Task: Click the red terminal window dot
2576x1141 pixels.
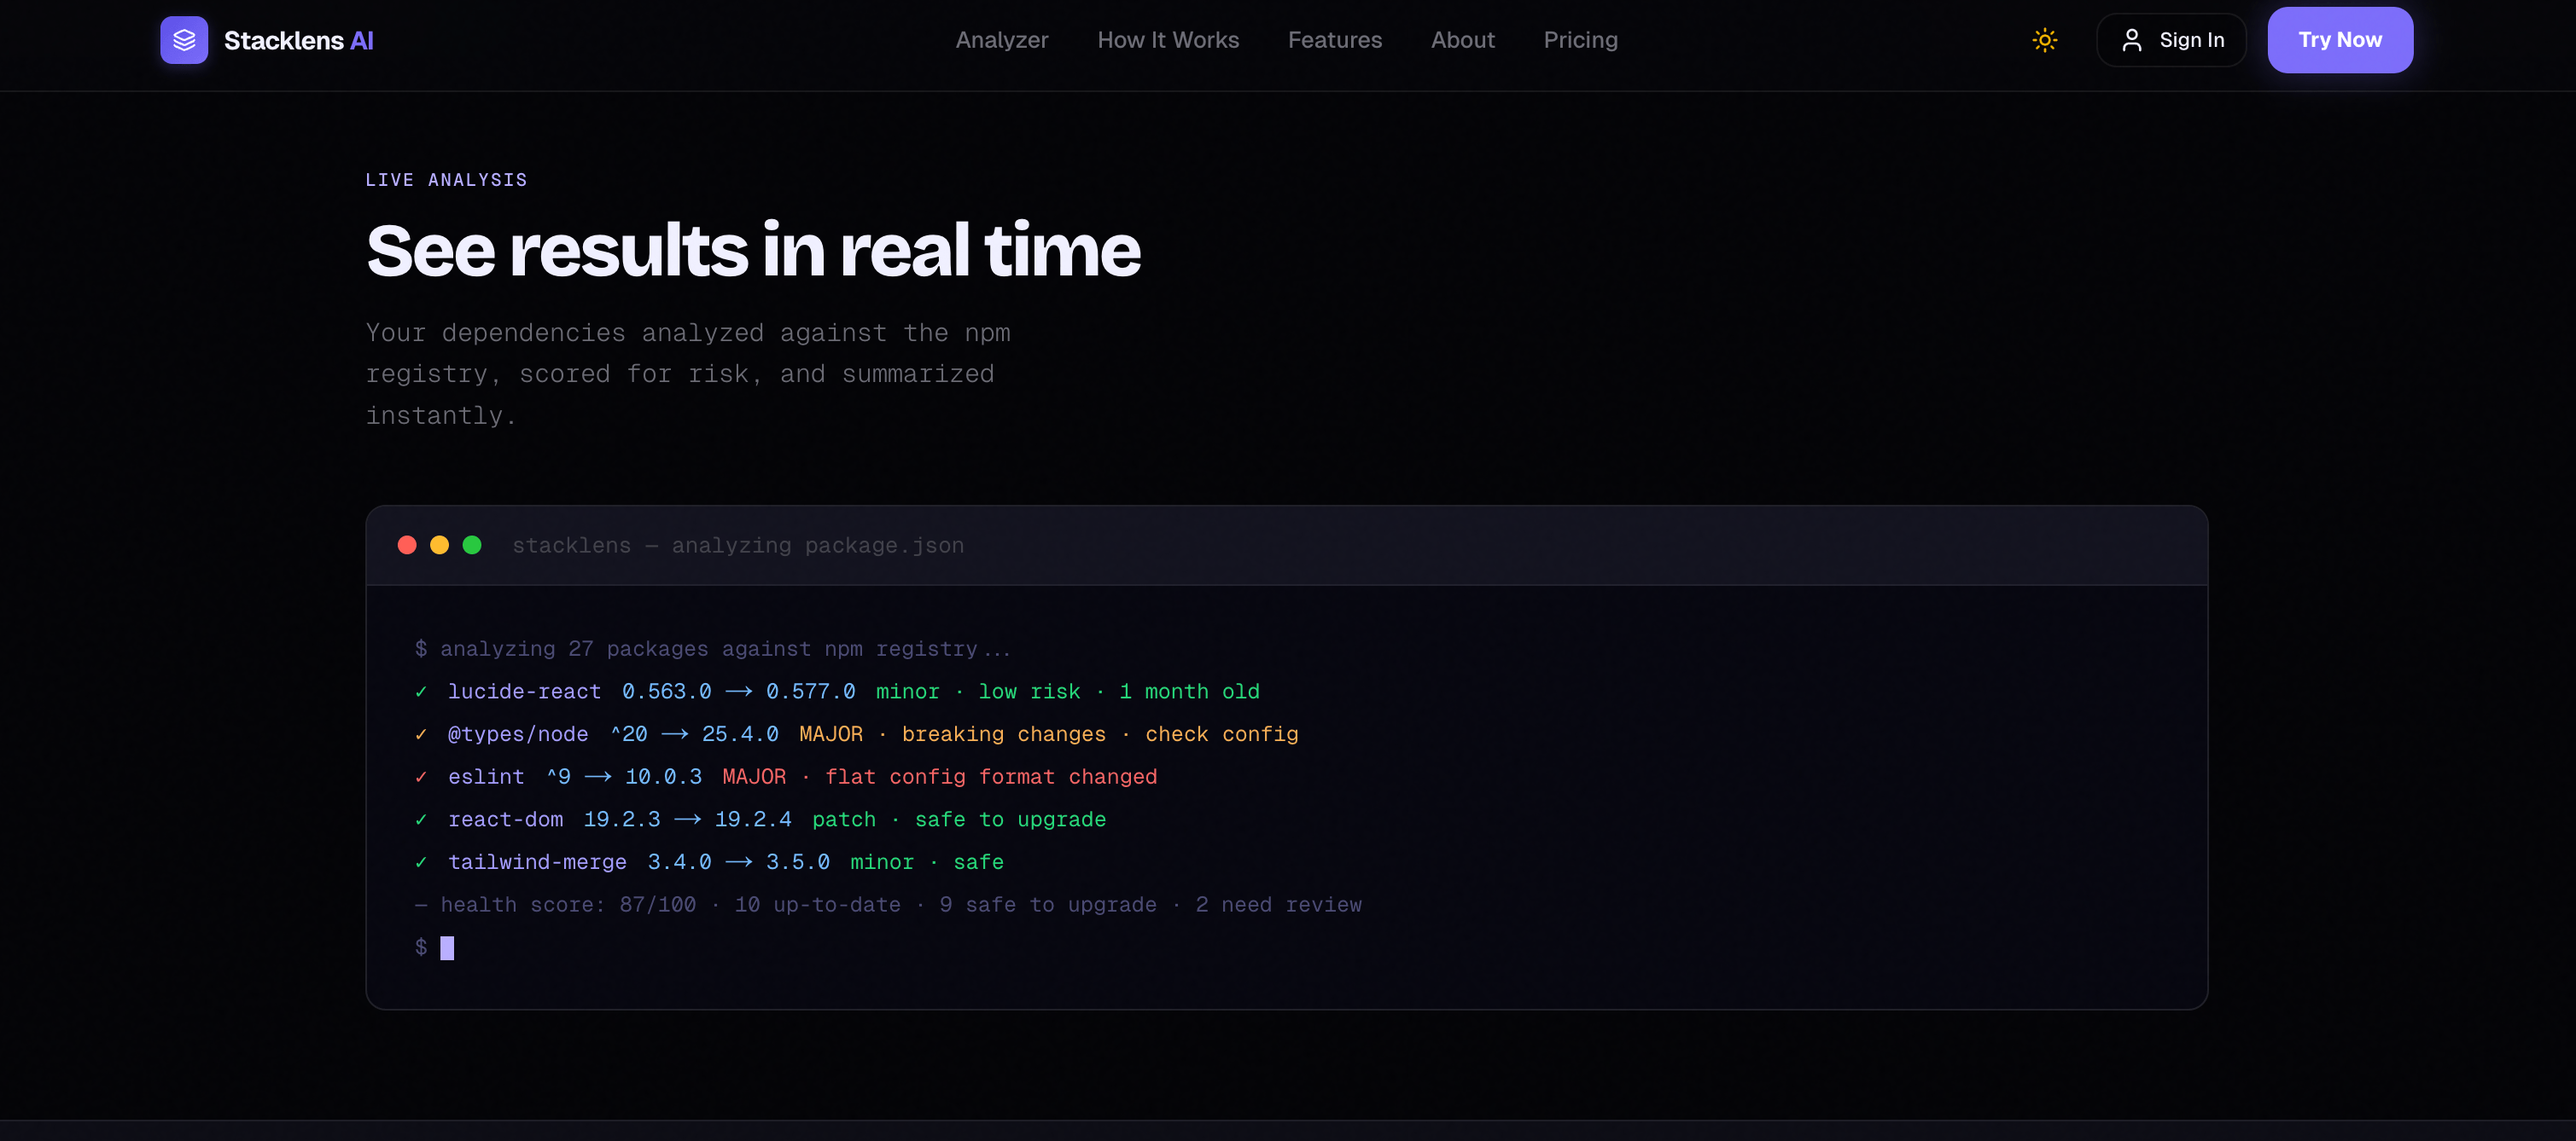Action: click(407, 545)
